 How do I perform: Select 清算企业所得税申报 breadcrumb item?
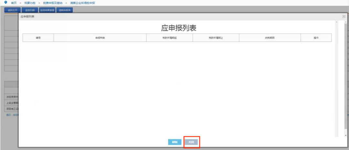point(82,3)
